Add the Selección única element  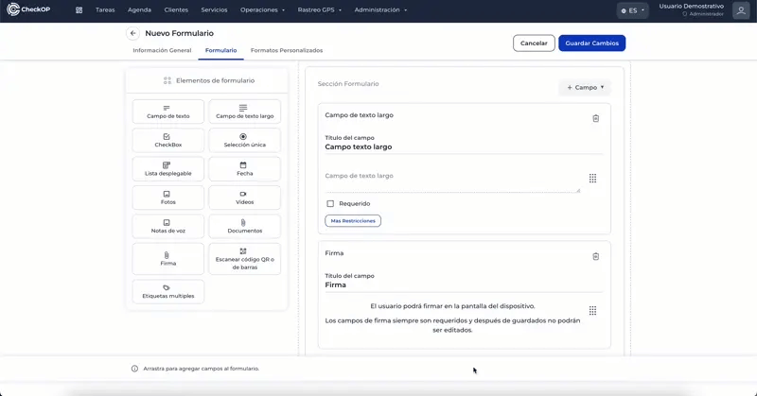coord(244,140)
